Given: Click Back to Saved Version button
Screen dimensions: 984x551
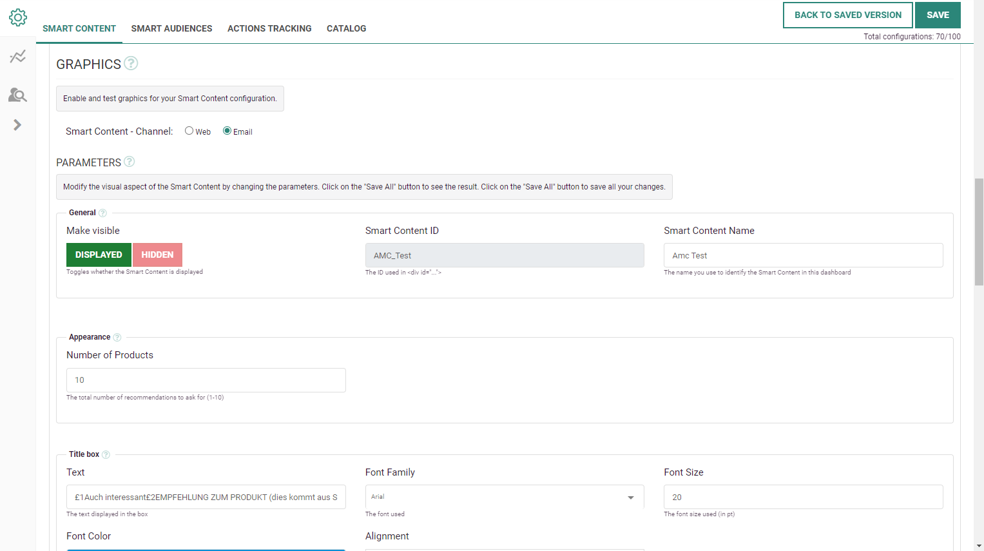Looking at the screenshot, I should tap(847, 15).
